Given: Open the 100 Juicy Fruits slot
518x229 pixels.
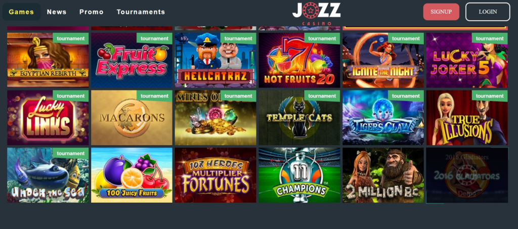Looking at the screenshot, I should click(132, 175).
